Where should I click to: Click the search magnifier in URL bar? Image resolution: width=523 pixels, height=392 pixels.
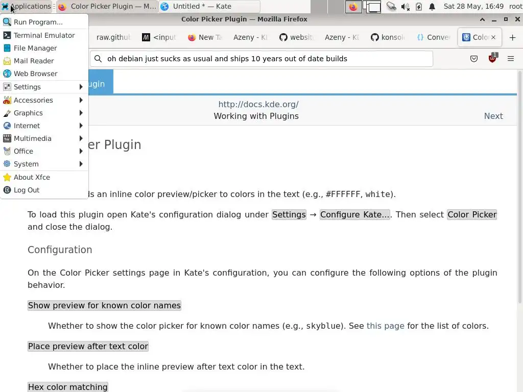click(98, 59)
